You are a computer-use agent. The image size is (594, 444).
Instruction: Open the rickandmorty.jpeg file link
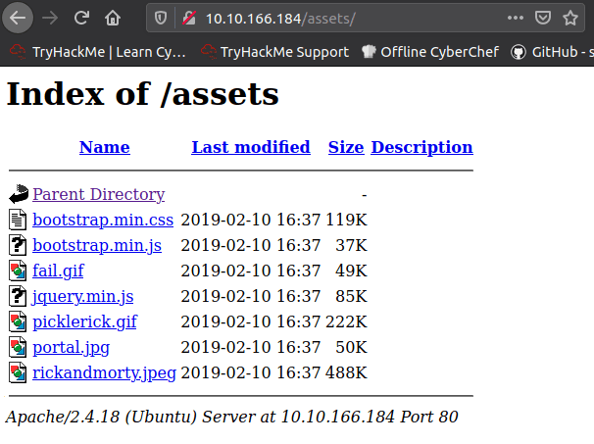pyautogui.click(x=104, y=372)
